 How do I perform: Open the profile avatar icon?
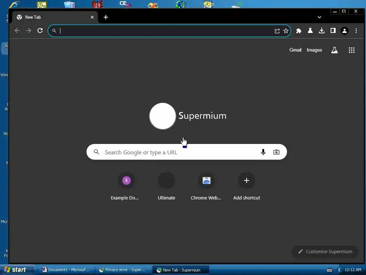pyautogui.click(x=345, y=31)
